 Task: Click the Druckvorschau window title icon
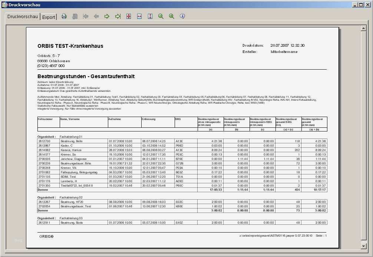[4, 5]
